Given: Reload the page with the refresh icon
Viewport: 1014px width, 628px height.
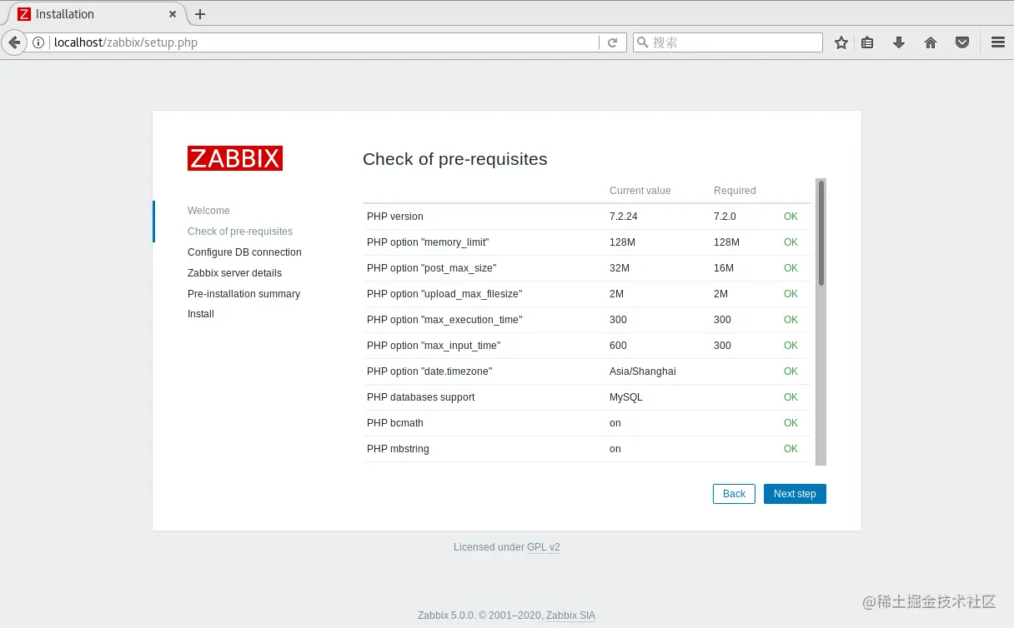Looking at the screenshot, I should [612, 42].
